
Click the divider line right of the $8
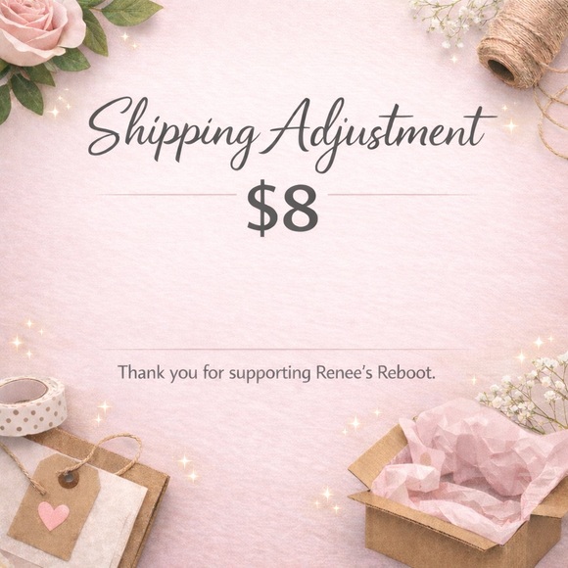point(402,195)
